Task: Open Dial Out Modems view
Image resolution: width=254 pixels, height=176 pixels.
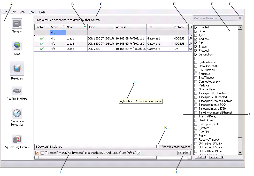Action: pos(17,91)
